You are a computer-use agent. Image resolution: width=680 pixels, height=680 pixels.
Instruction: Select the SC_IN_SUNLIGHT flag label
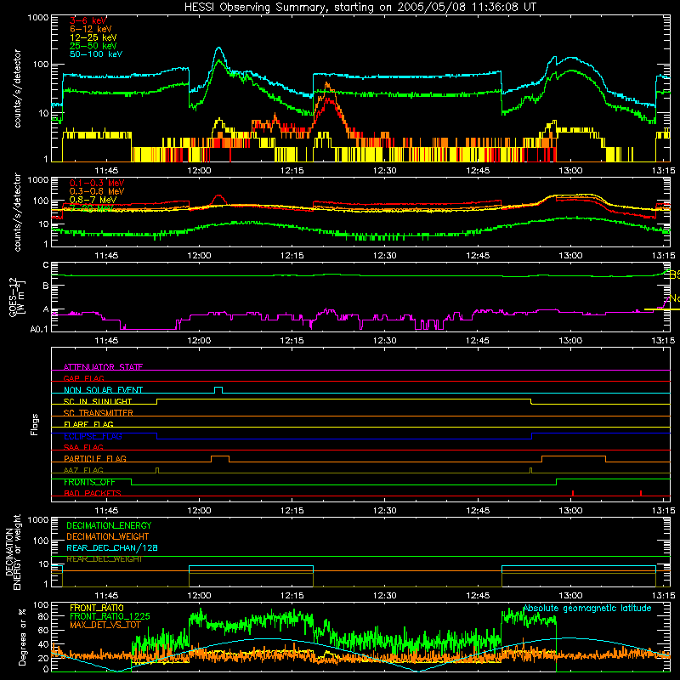coord(98,401)
